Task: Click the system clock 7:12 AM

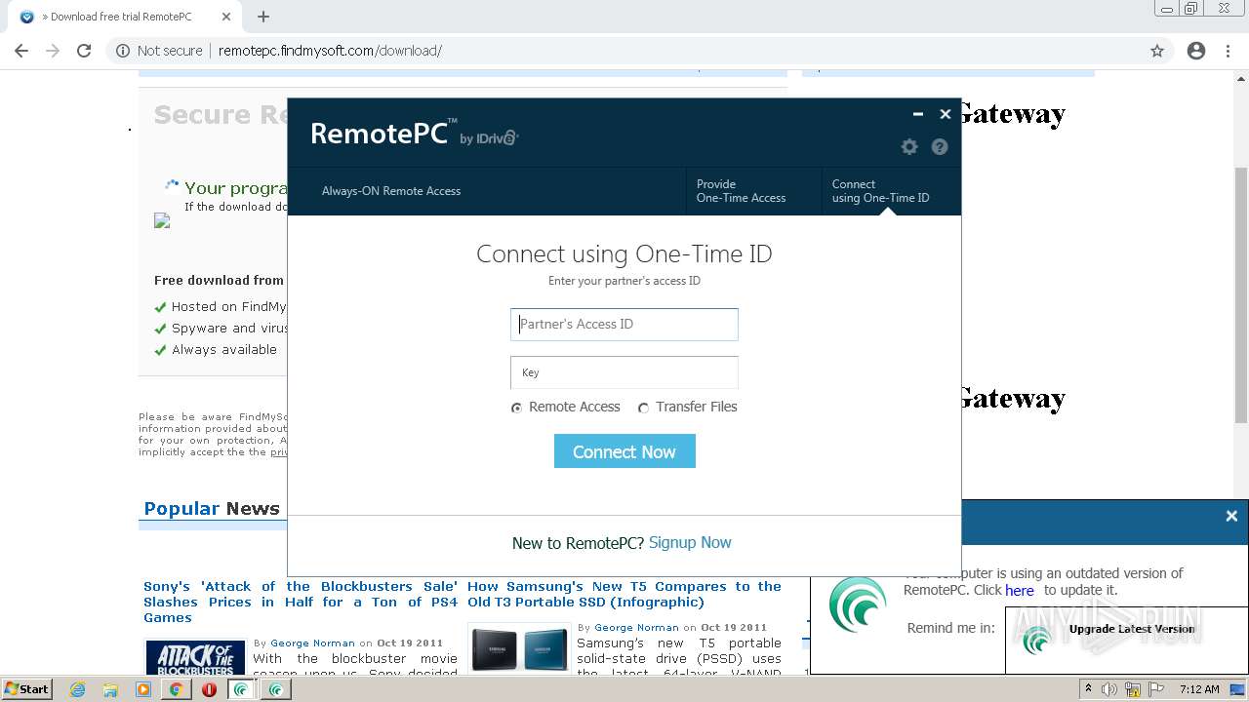Action: click(x=1199, y=689)
